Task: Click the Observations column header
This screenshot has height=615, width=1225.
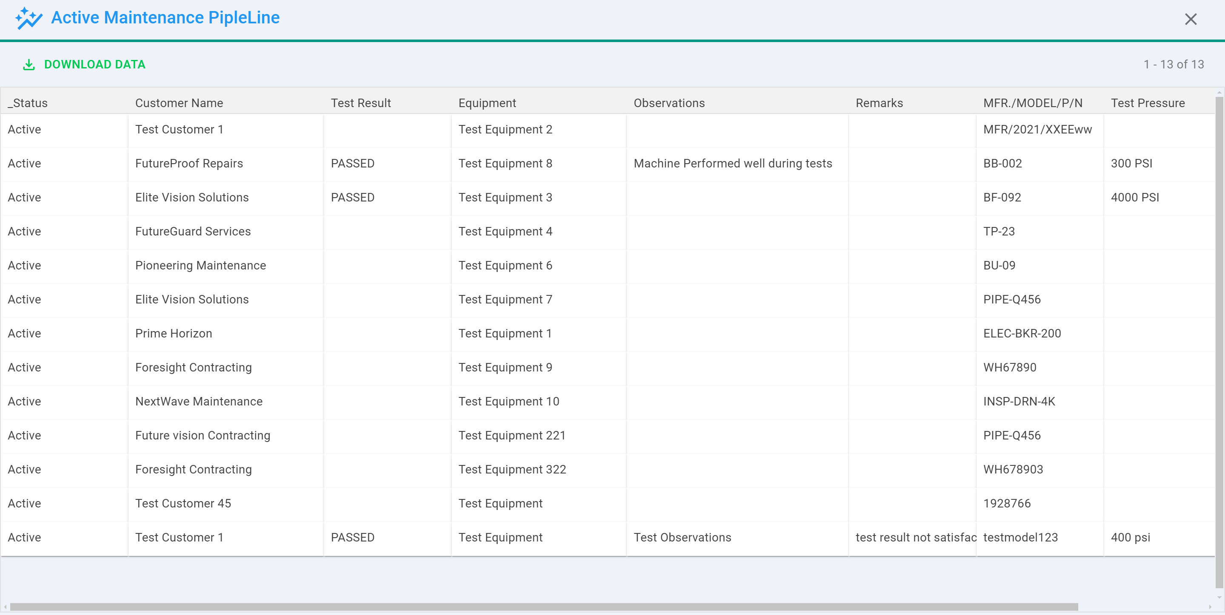Action: pos(669,103)
